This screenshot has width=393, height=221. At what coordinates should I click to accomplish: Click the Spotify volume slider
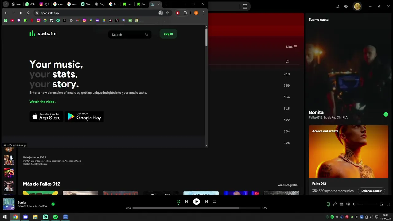click(367, 204)
